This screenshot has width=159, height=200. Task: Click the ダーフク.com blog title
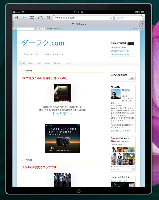[43, 43]
